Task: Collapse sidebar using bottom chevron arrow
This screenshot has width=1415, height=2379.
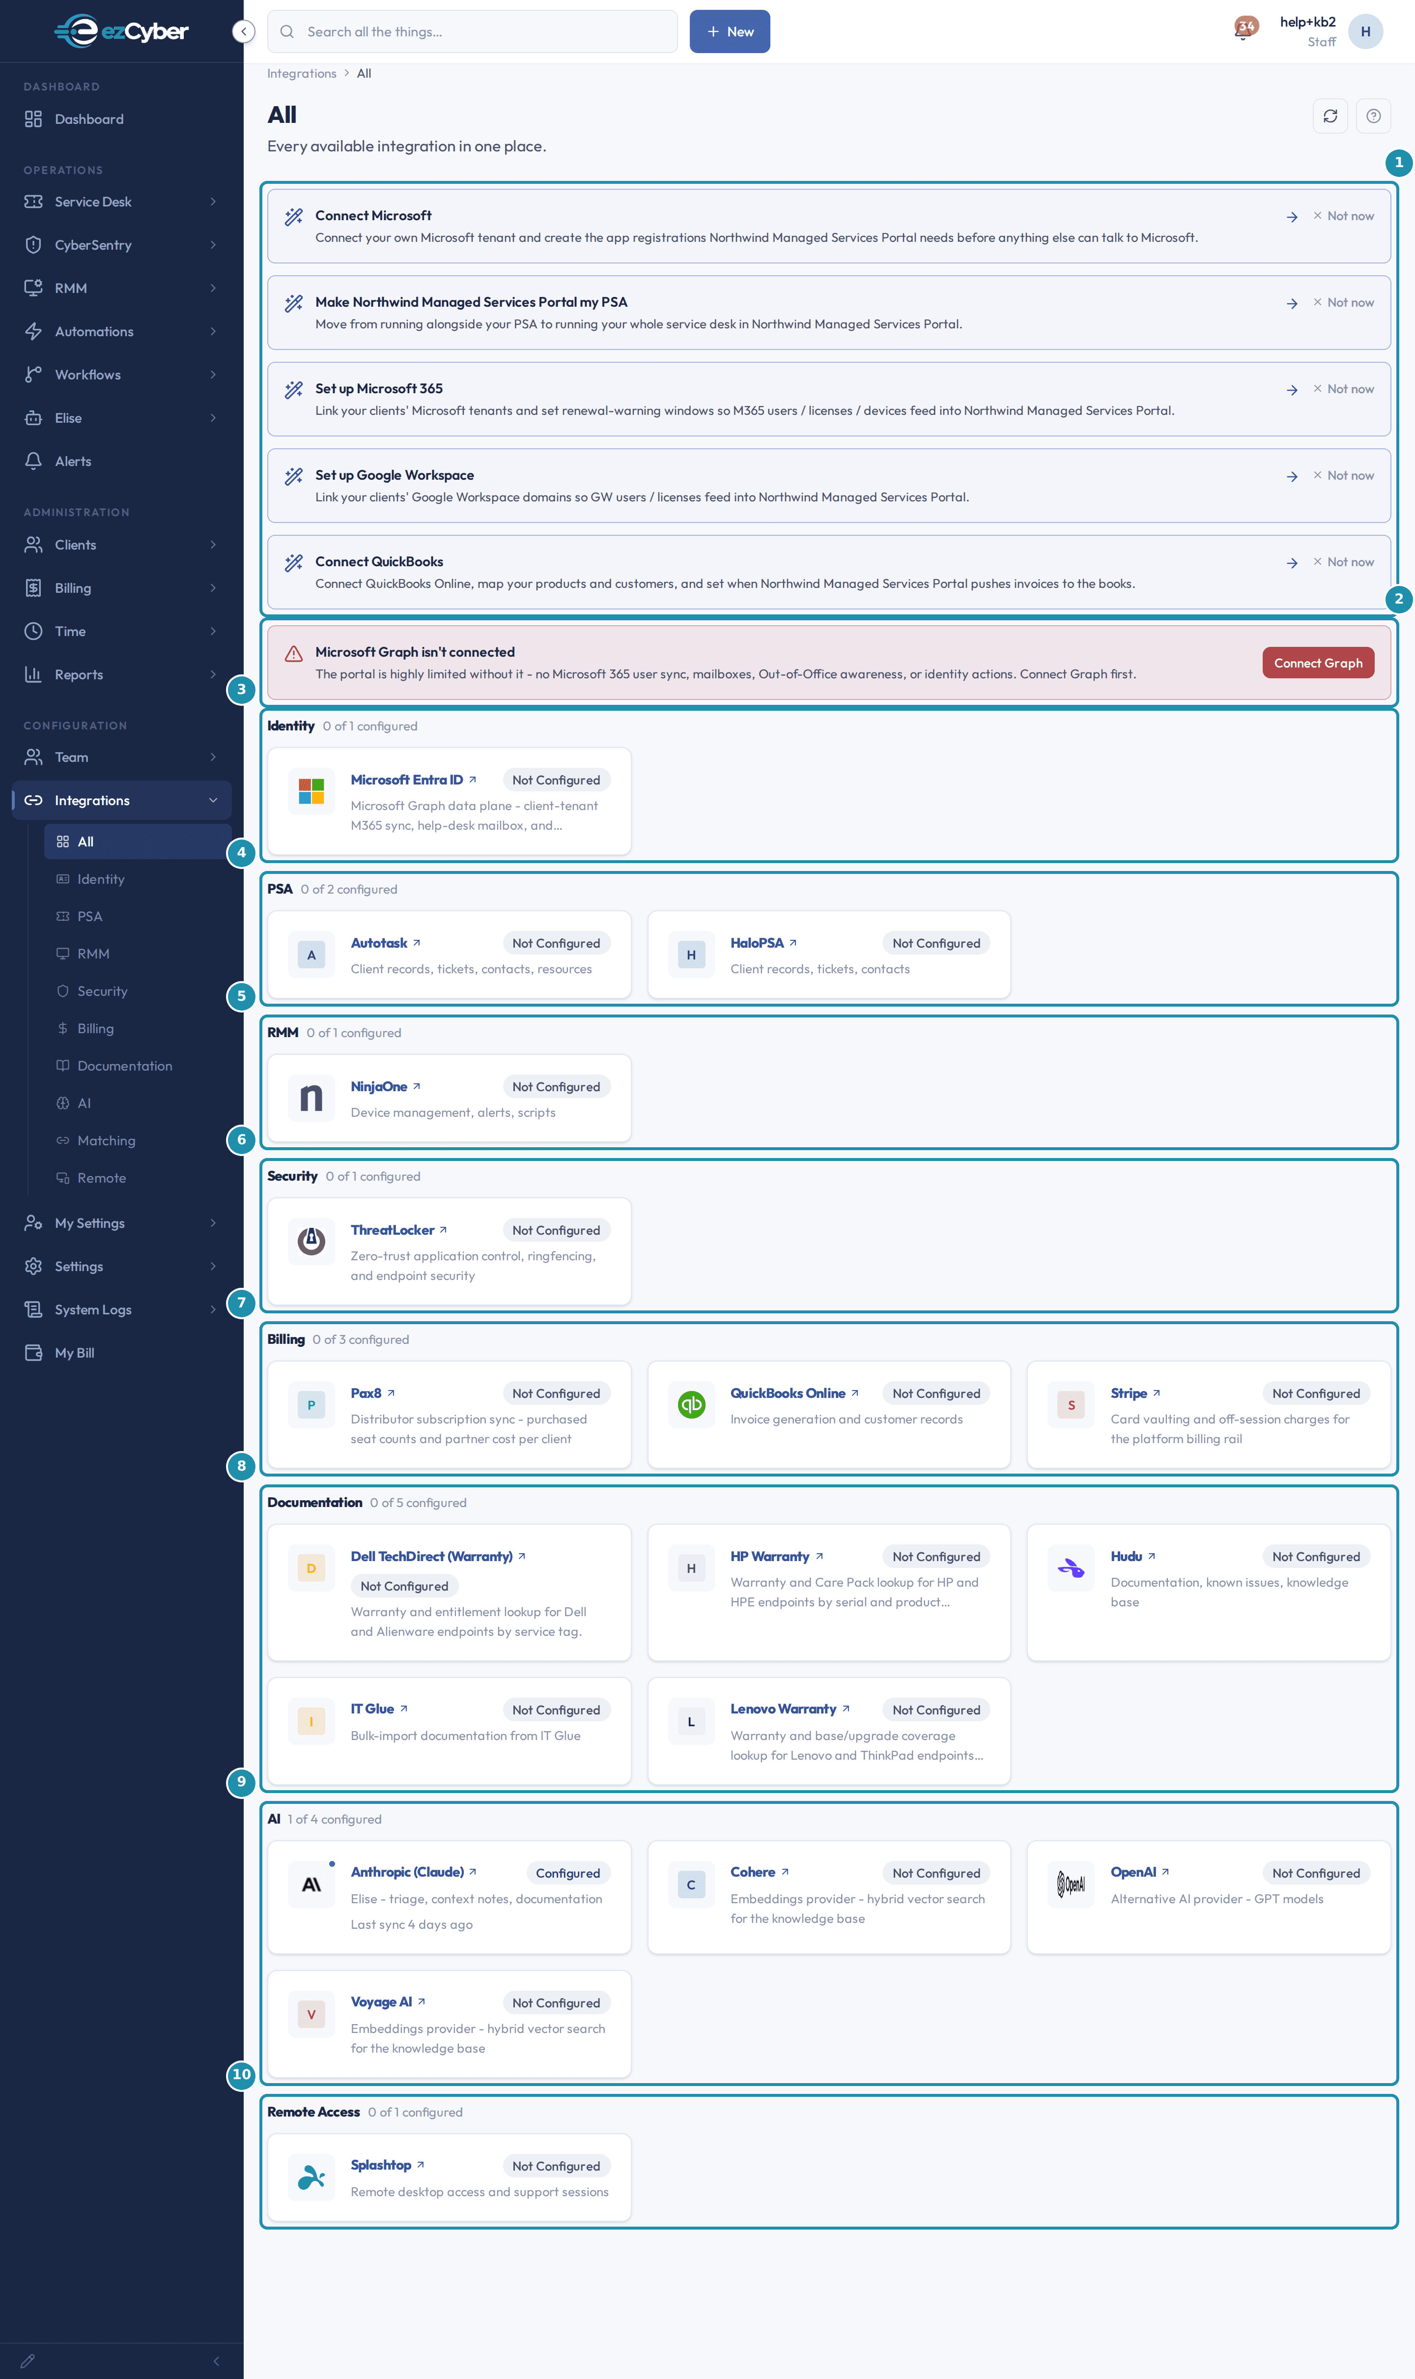Action: (217, 2361)
